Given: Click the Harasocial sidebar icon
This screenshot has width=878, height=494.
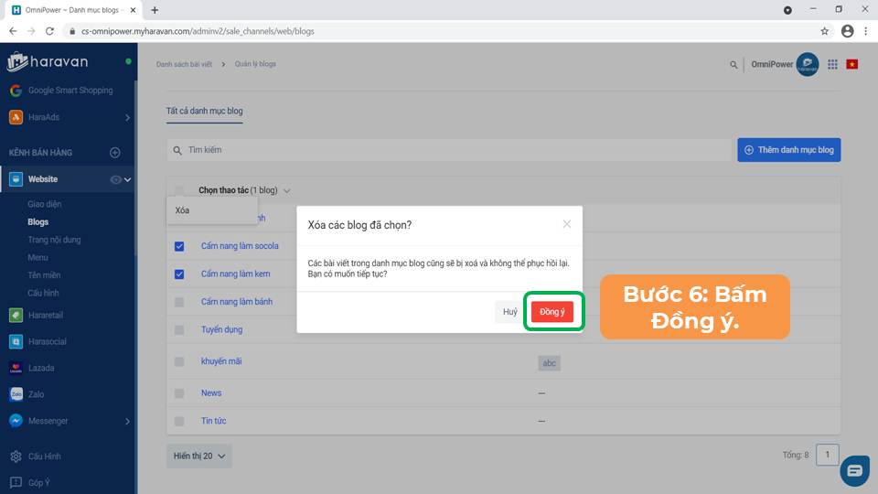Looking at the screenshot, I should point(16,341).
